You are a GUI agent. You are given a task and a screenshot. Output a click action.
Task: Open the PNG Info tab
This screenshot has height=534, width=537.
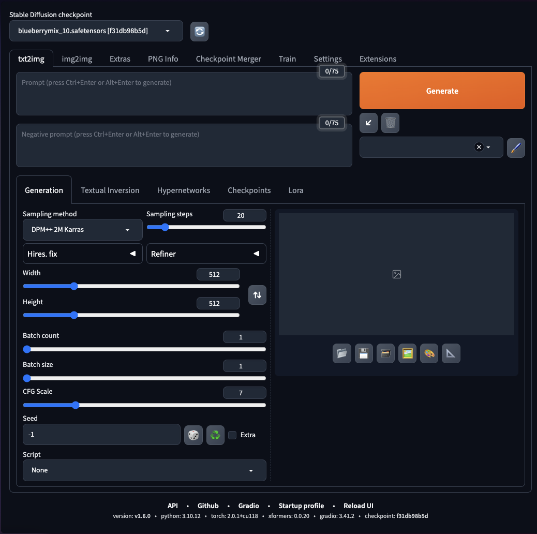click(163, 59)
